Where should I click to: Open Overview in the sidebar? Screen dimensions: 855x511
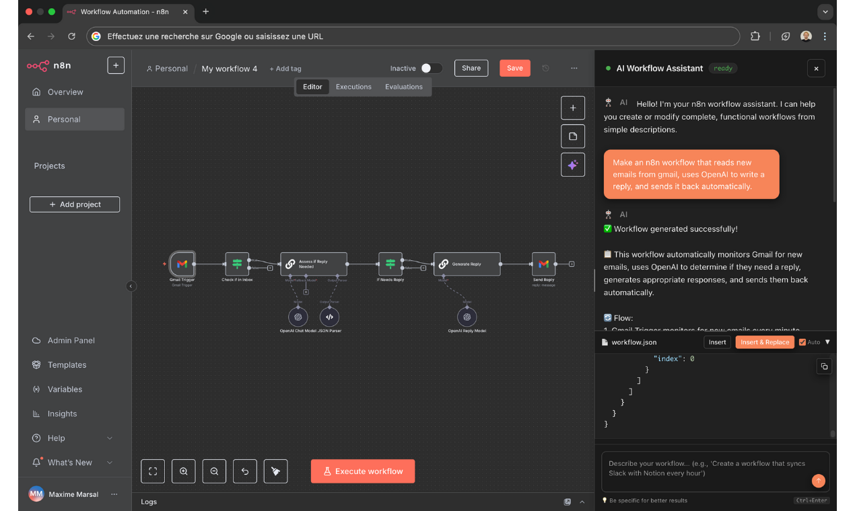(x=75, y=92)
